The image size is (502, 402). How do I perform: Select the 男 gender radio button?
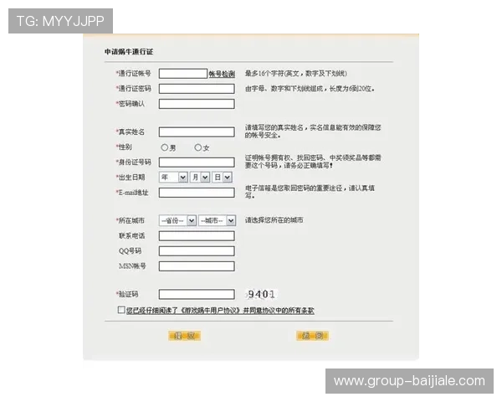pyautogui.click(x=165, y=147)
